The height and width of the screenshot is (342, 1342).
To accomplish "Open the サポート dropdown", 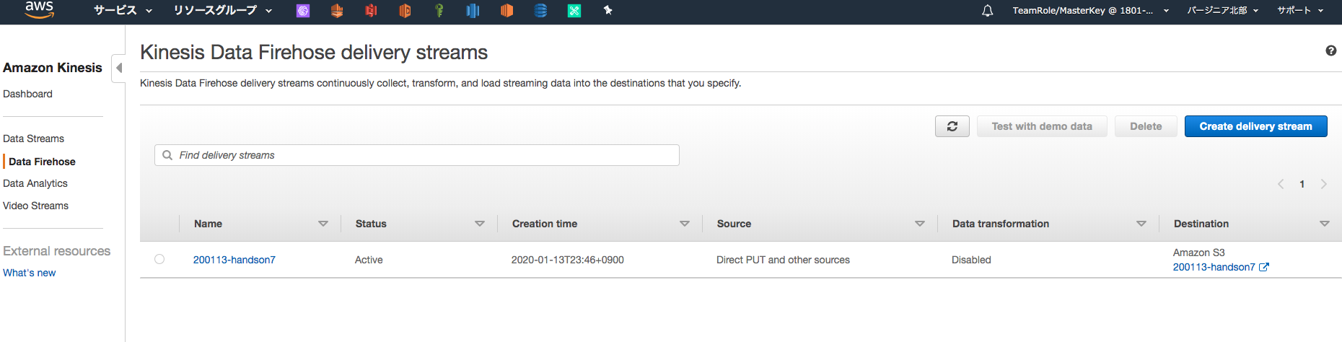I will [1300, 10].
